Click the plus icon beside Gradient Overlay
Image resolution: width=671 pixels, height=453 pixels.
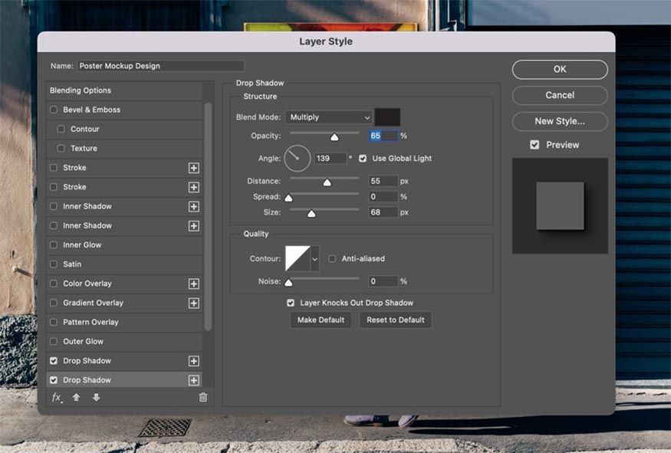click(x=194, y=303)
